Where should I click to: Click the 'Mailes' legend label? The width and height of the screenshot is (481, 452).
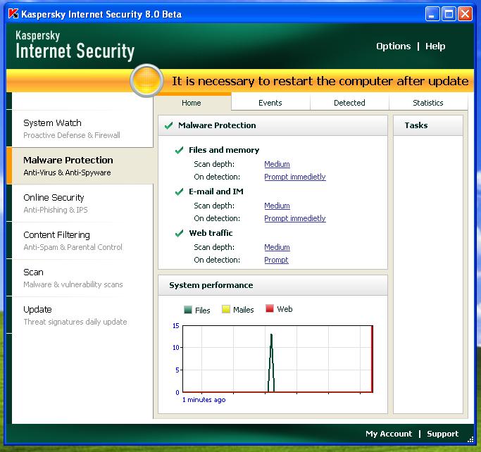243,310
